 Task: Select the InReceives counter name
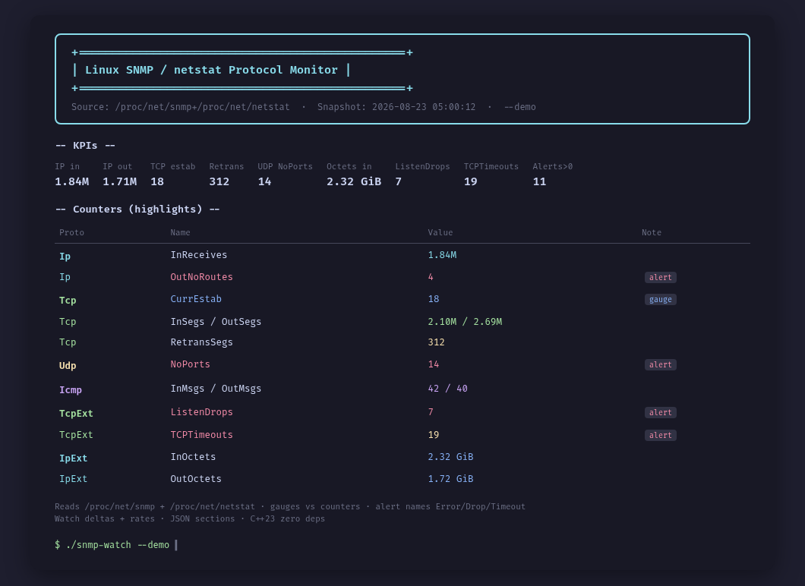point(199,255)
